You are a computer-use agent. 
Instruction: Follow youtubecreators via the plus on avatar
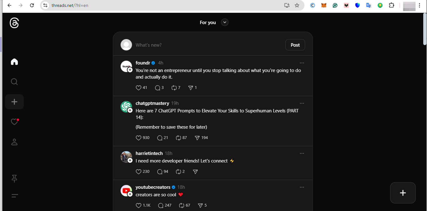[130, 194]
